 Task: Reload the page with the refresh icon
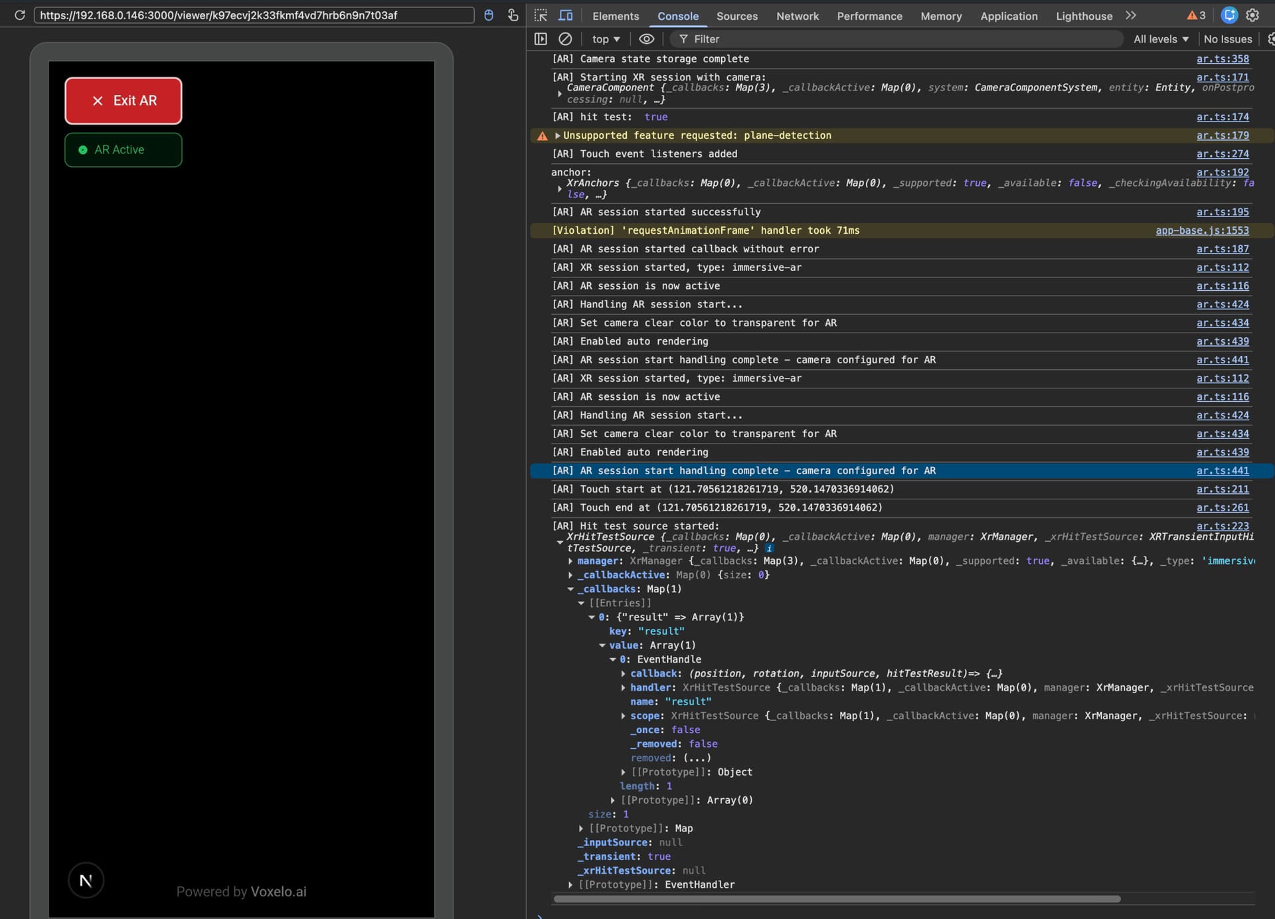click(20, 15)
